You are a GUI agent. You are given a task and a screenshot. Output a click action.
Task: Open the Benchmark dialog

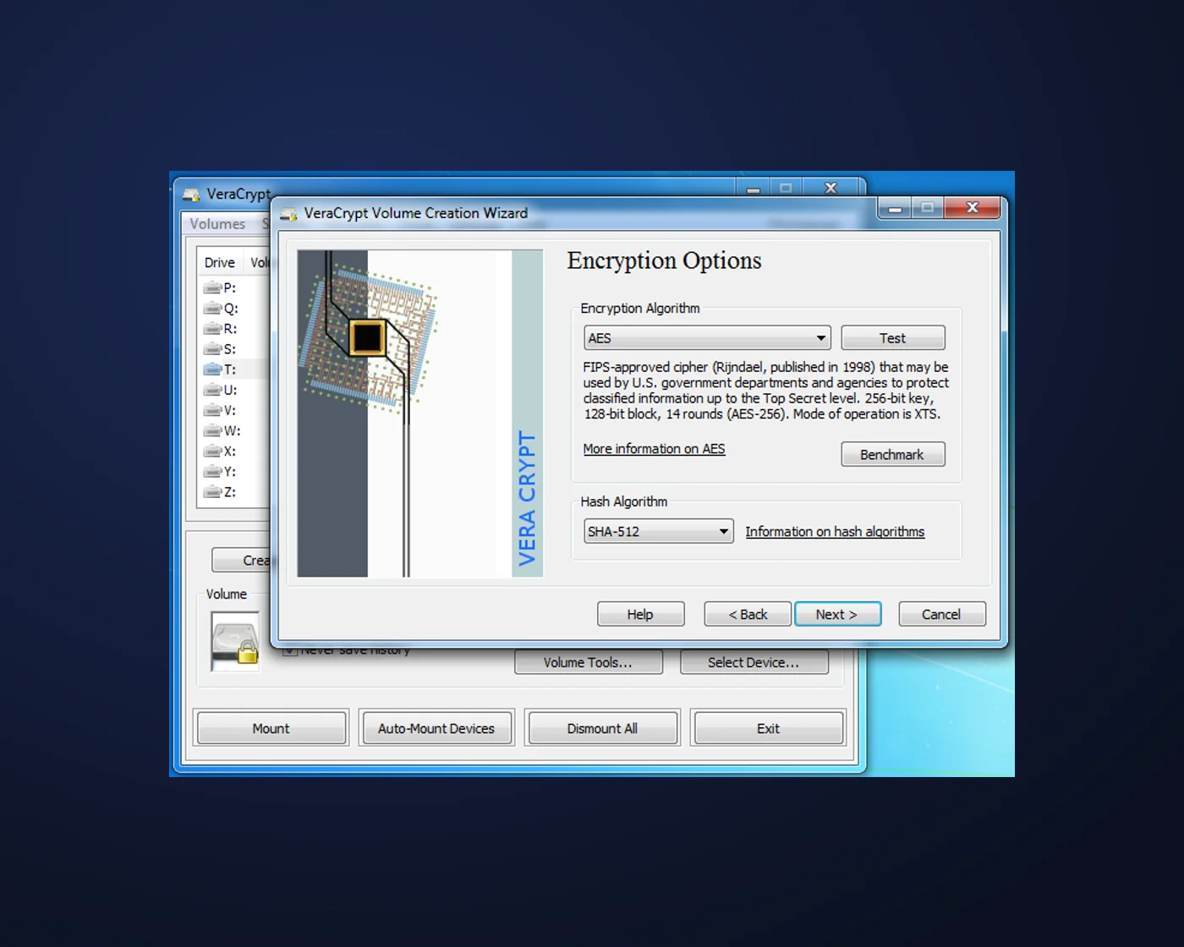[x=893, y=455]
